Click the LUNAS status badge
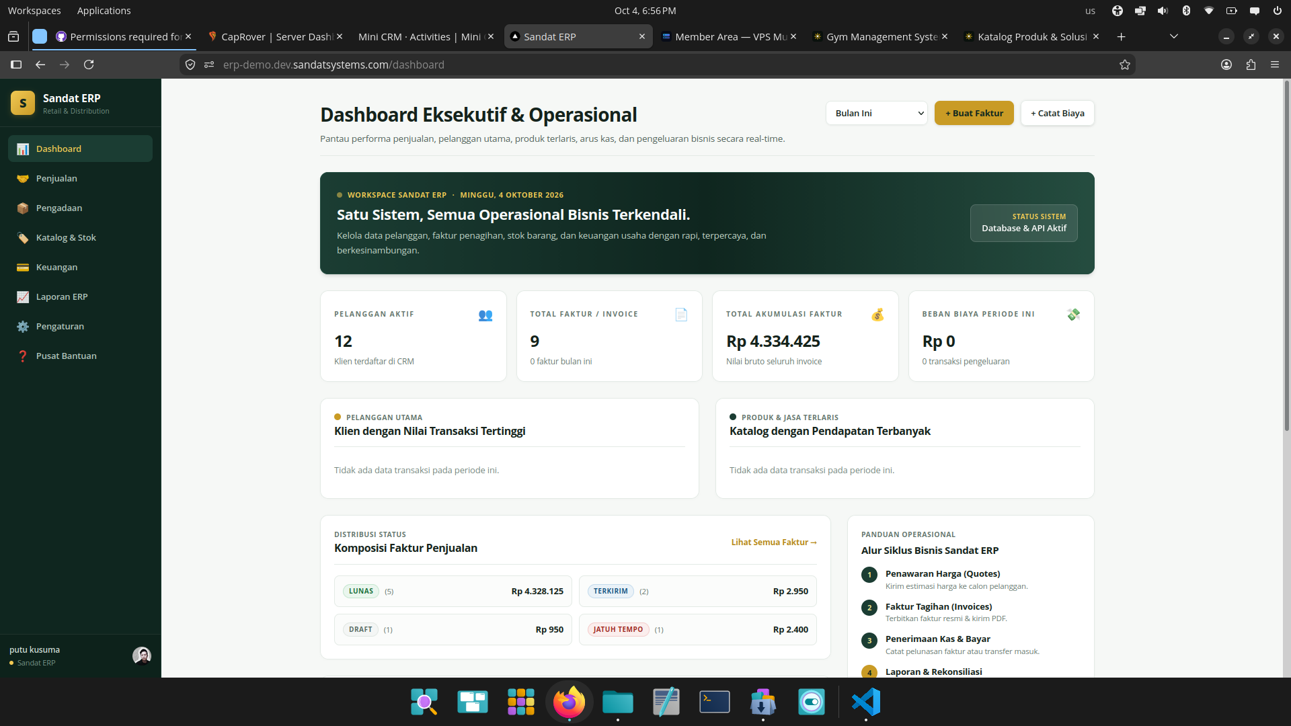This screenshot has width=1291, height=726. click(x=361, y=591)
